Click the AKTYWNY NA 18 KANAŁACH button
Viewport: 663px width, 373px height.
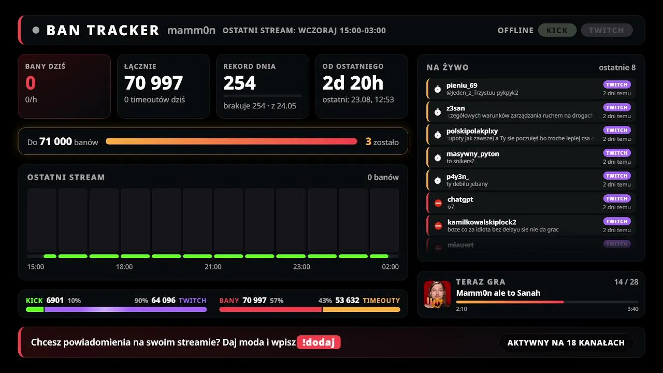(566, 342)
